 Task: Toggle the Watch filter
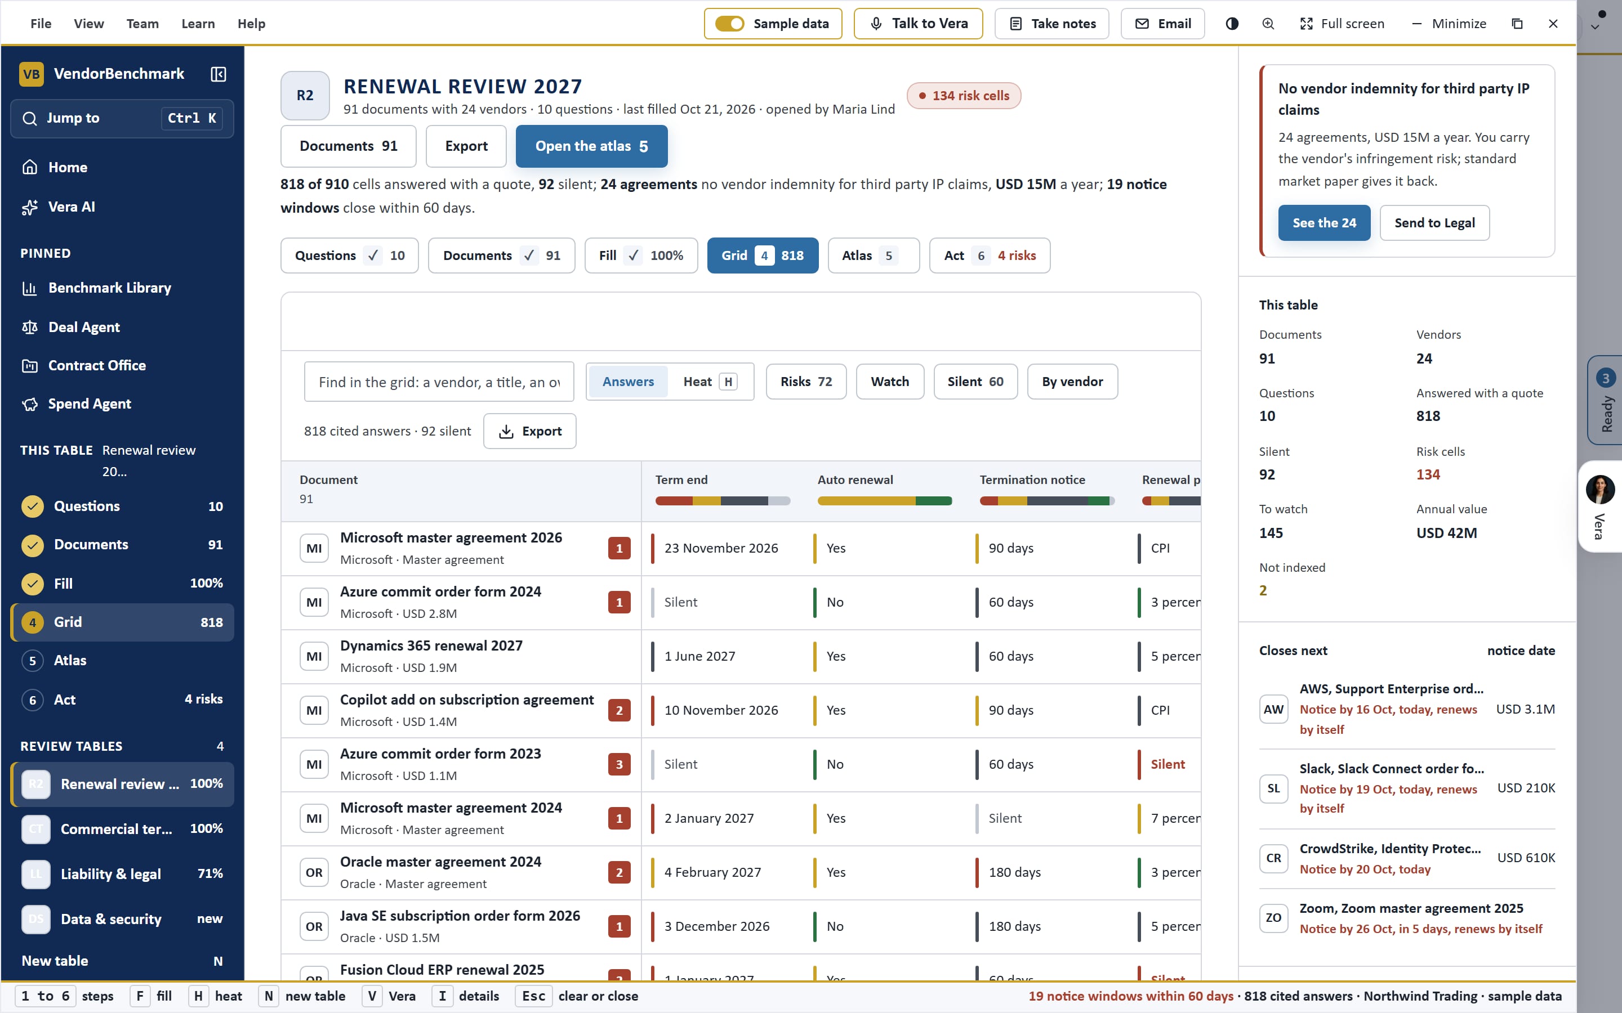click(890, 382)
